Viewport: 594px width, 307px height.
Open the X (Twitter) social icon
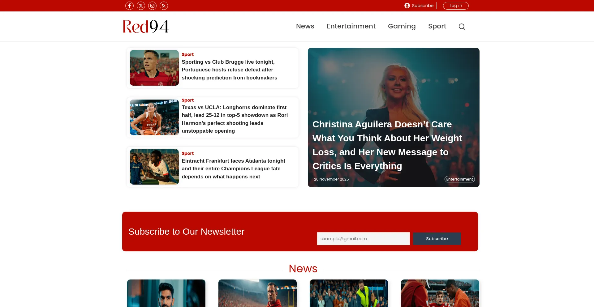[141, 6]
